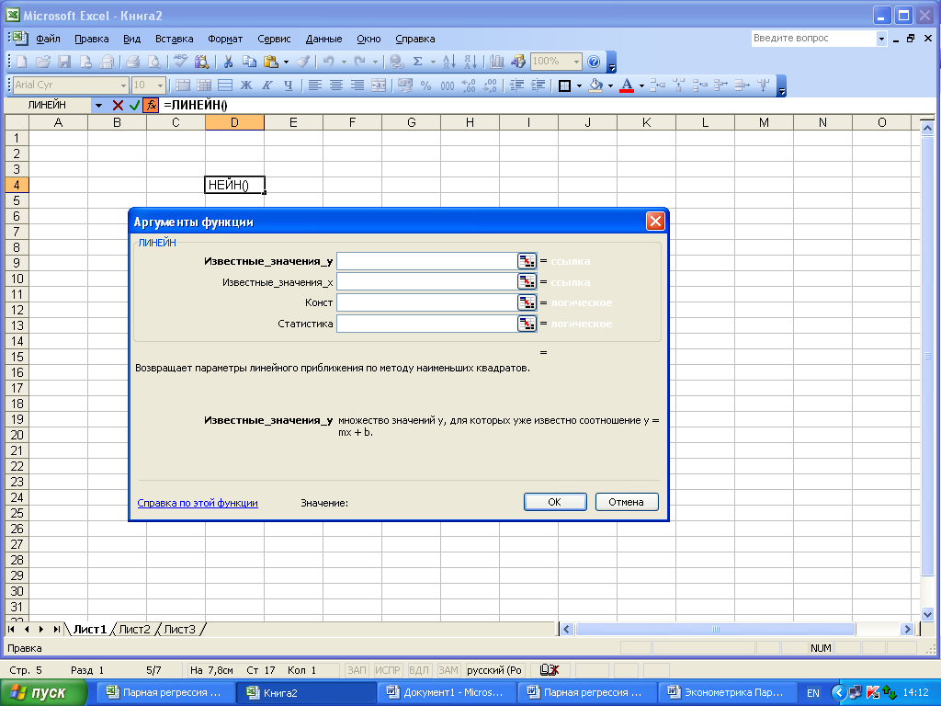Switch to Документ1 Word taskbar item
Screen dimensions: 941x706
(x=446, y=693)
